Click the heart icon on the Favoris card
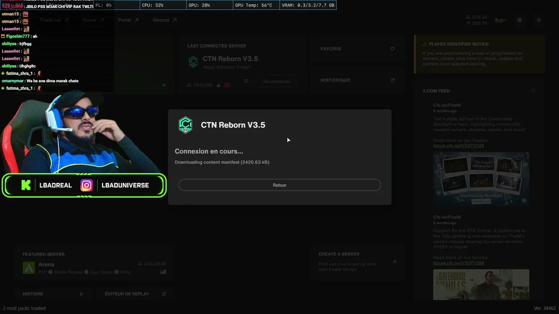The width and height of the screenshot is (559, 314). pos(393,49)
